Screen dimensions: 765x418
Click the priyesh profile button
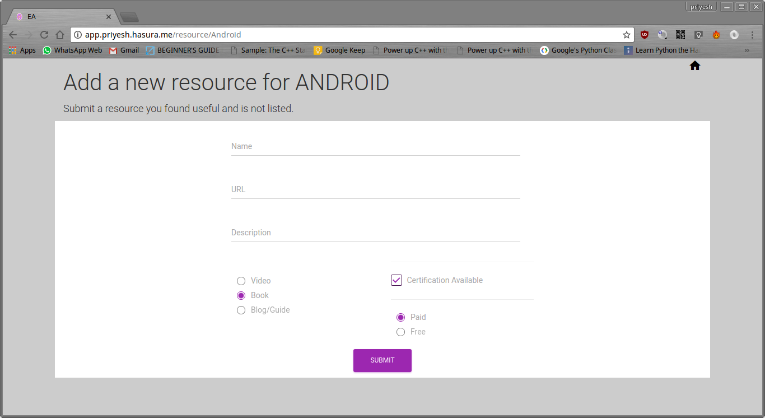[x=702, y=7]
